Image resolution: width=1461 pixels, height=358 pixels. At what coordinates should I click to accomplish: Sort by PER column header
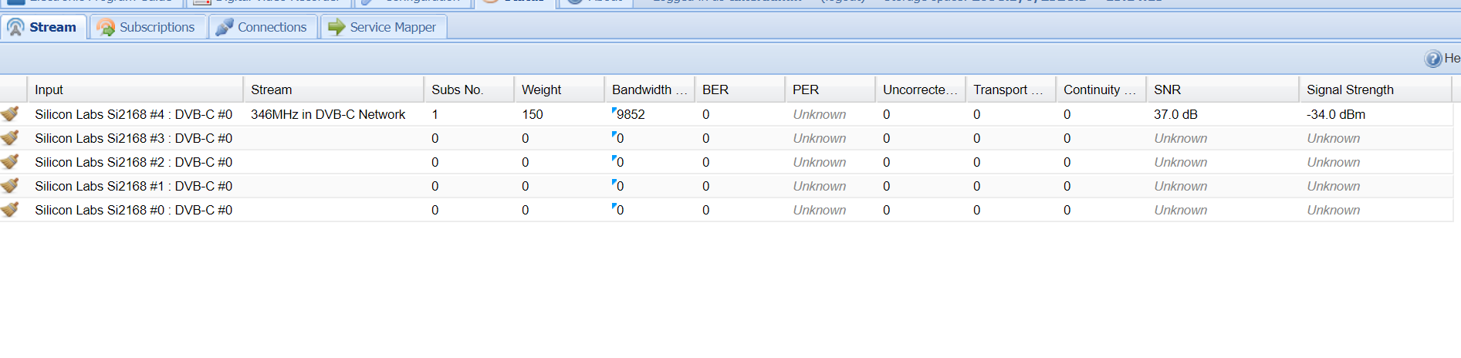click(830, 89)
